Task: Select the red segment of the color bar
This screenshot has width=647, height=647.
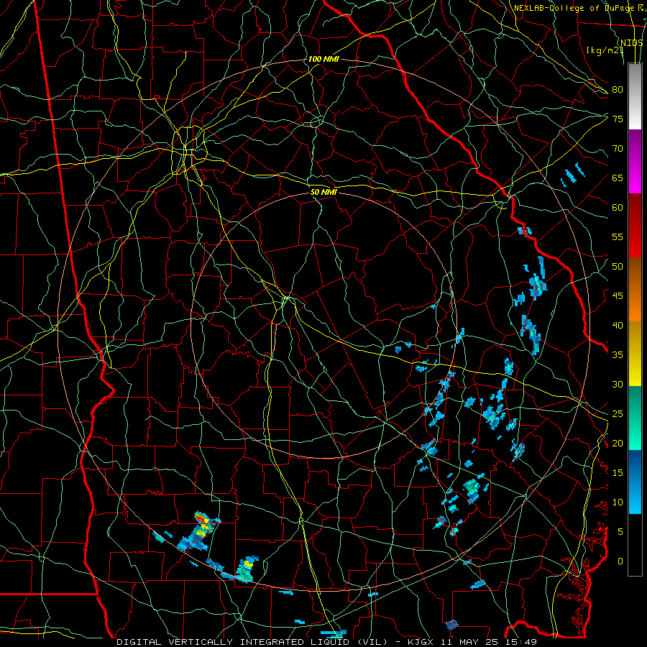Action: [635, 226]
